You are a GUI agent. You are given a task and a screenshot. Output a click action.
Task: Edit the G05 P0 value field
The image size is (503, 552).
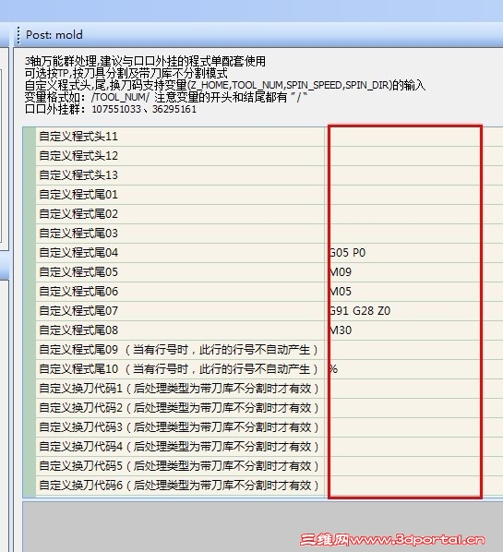[x=414, y=253]
